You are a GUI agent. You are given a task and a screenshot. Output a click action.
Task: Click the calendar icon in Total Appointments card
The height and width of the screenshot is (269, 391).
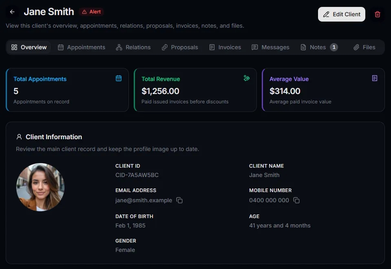(x=119, y=78)
